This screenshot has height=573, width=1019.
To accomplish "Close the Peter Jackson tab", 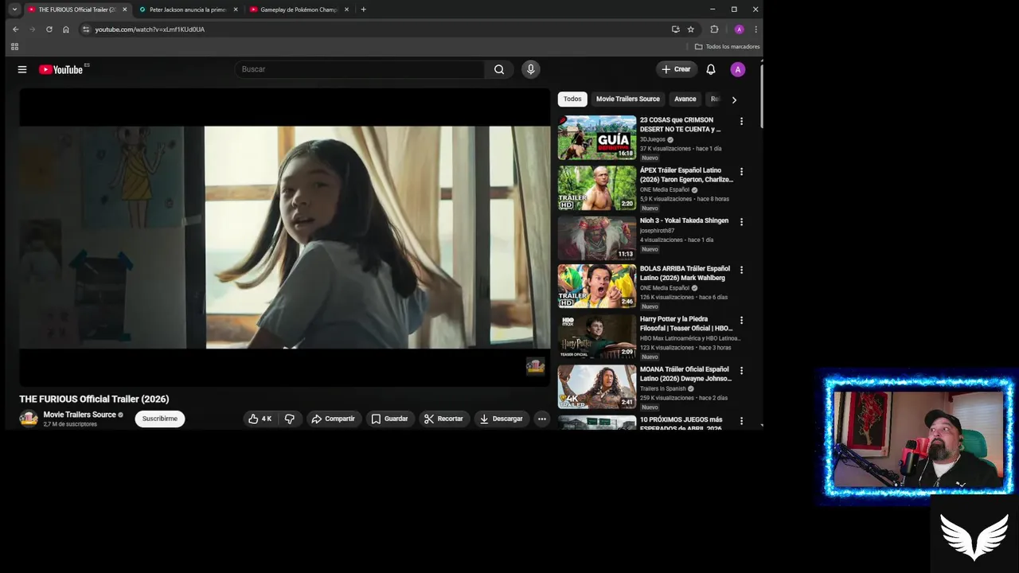I will pyautogui.click(x=236, y=10).
